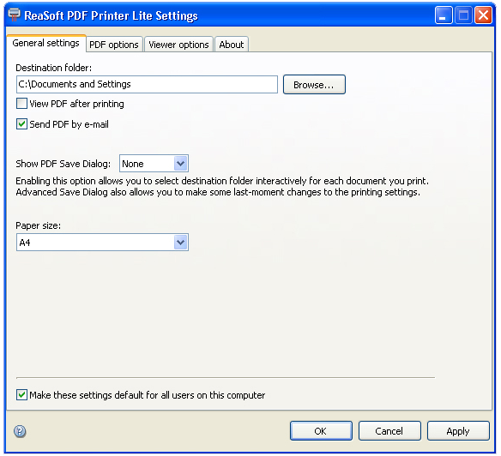Click the help question mark icon
The height and width of the screenshot is (456, 501).
(x=20, y=431)
